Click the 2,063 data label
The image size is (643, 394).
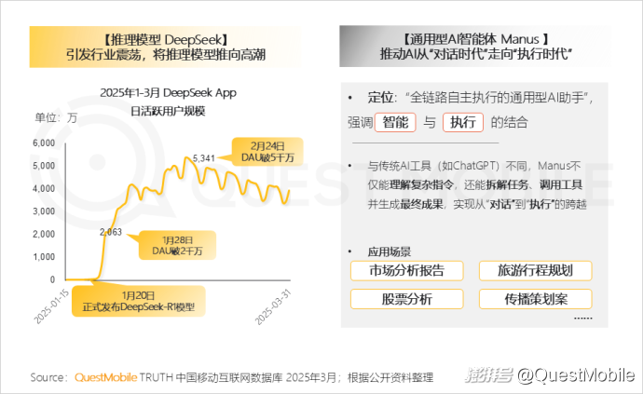pos(111,232)
